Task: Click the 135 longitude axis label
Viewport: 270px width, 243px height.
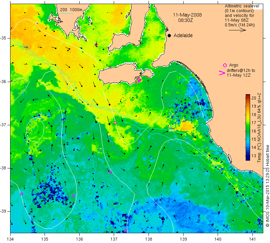Action: (45, 239)
